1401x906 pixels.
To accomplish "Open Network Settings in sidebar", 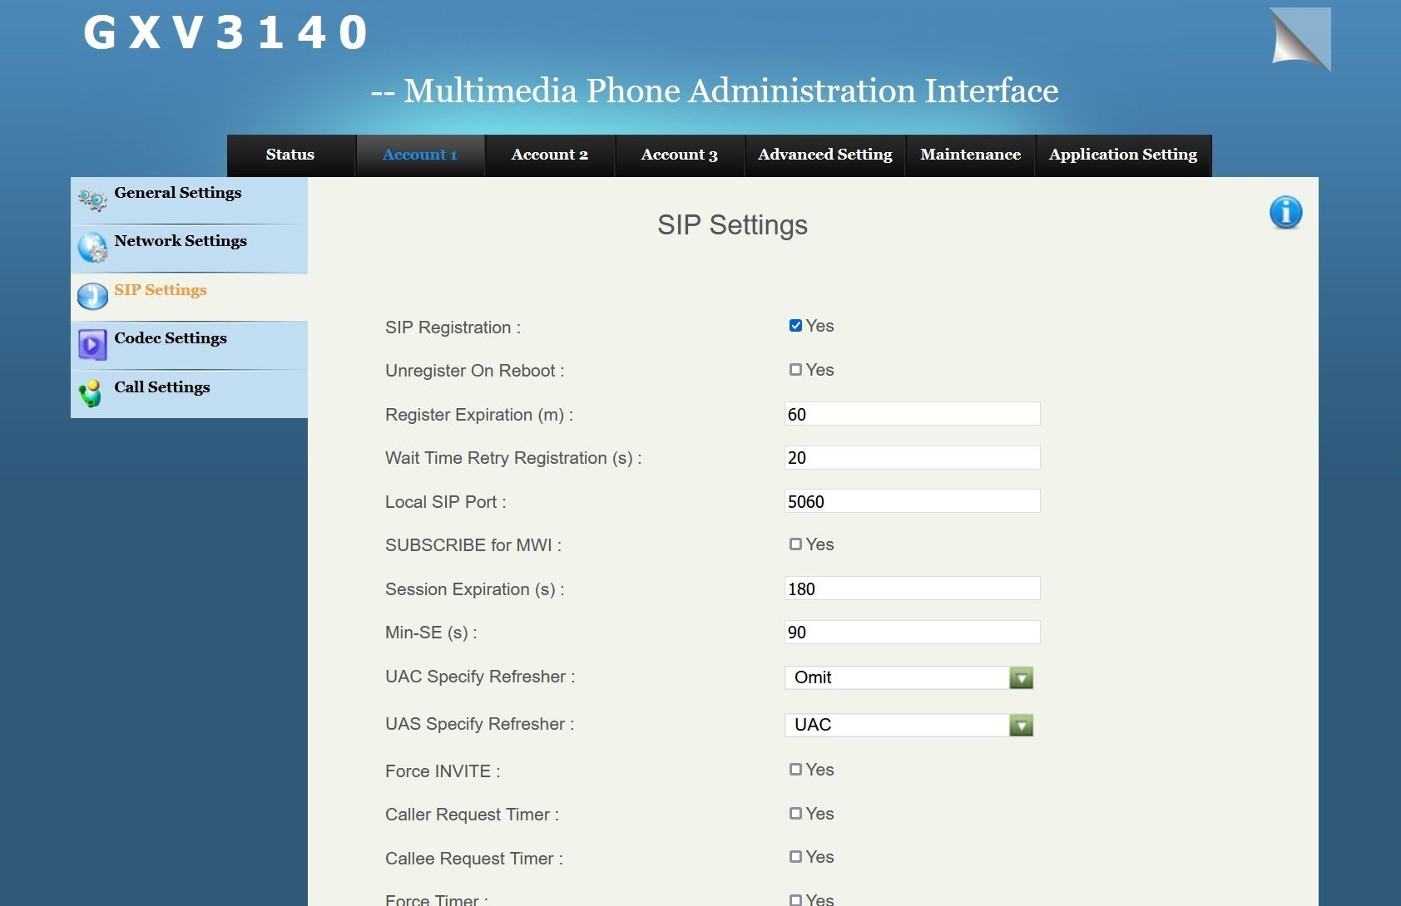I will (189, 249).
